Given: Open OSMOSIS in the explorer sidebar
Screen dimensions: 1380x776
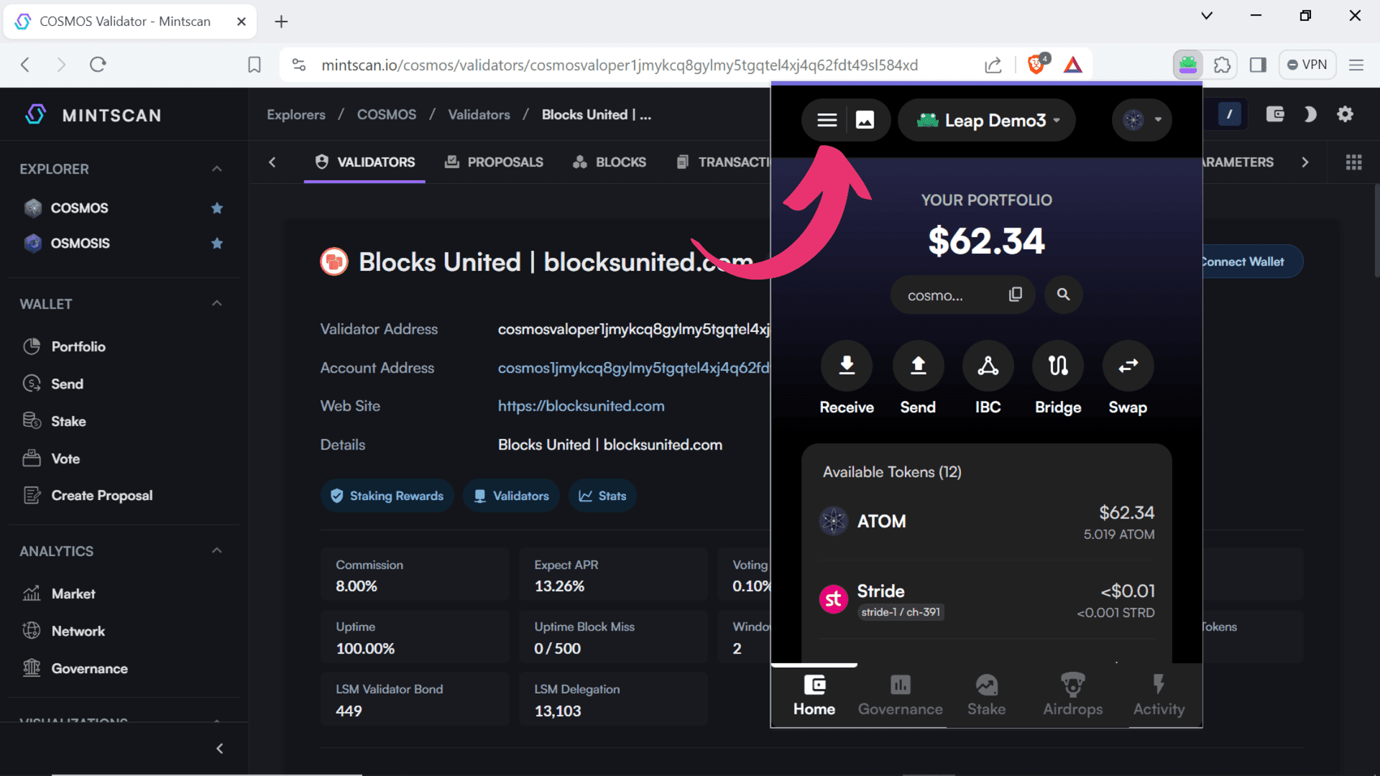Looking at the screenshot, I should (x=80, y=243).
